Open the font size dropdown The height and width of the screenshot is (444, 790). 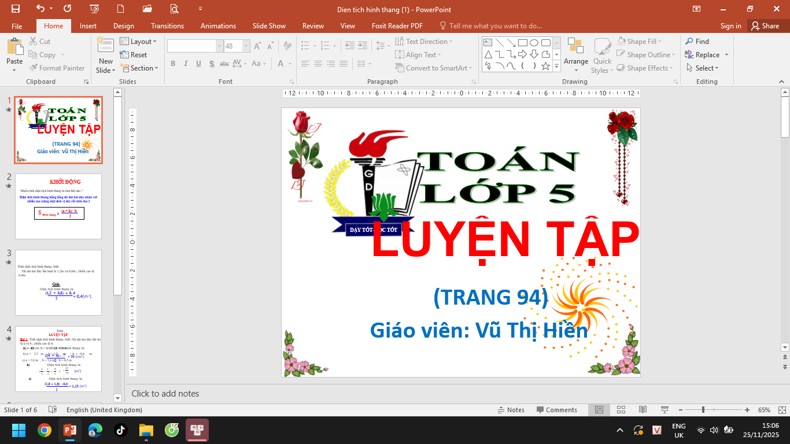pos(246,46)
